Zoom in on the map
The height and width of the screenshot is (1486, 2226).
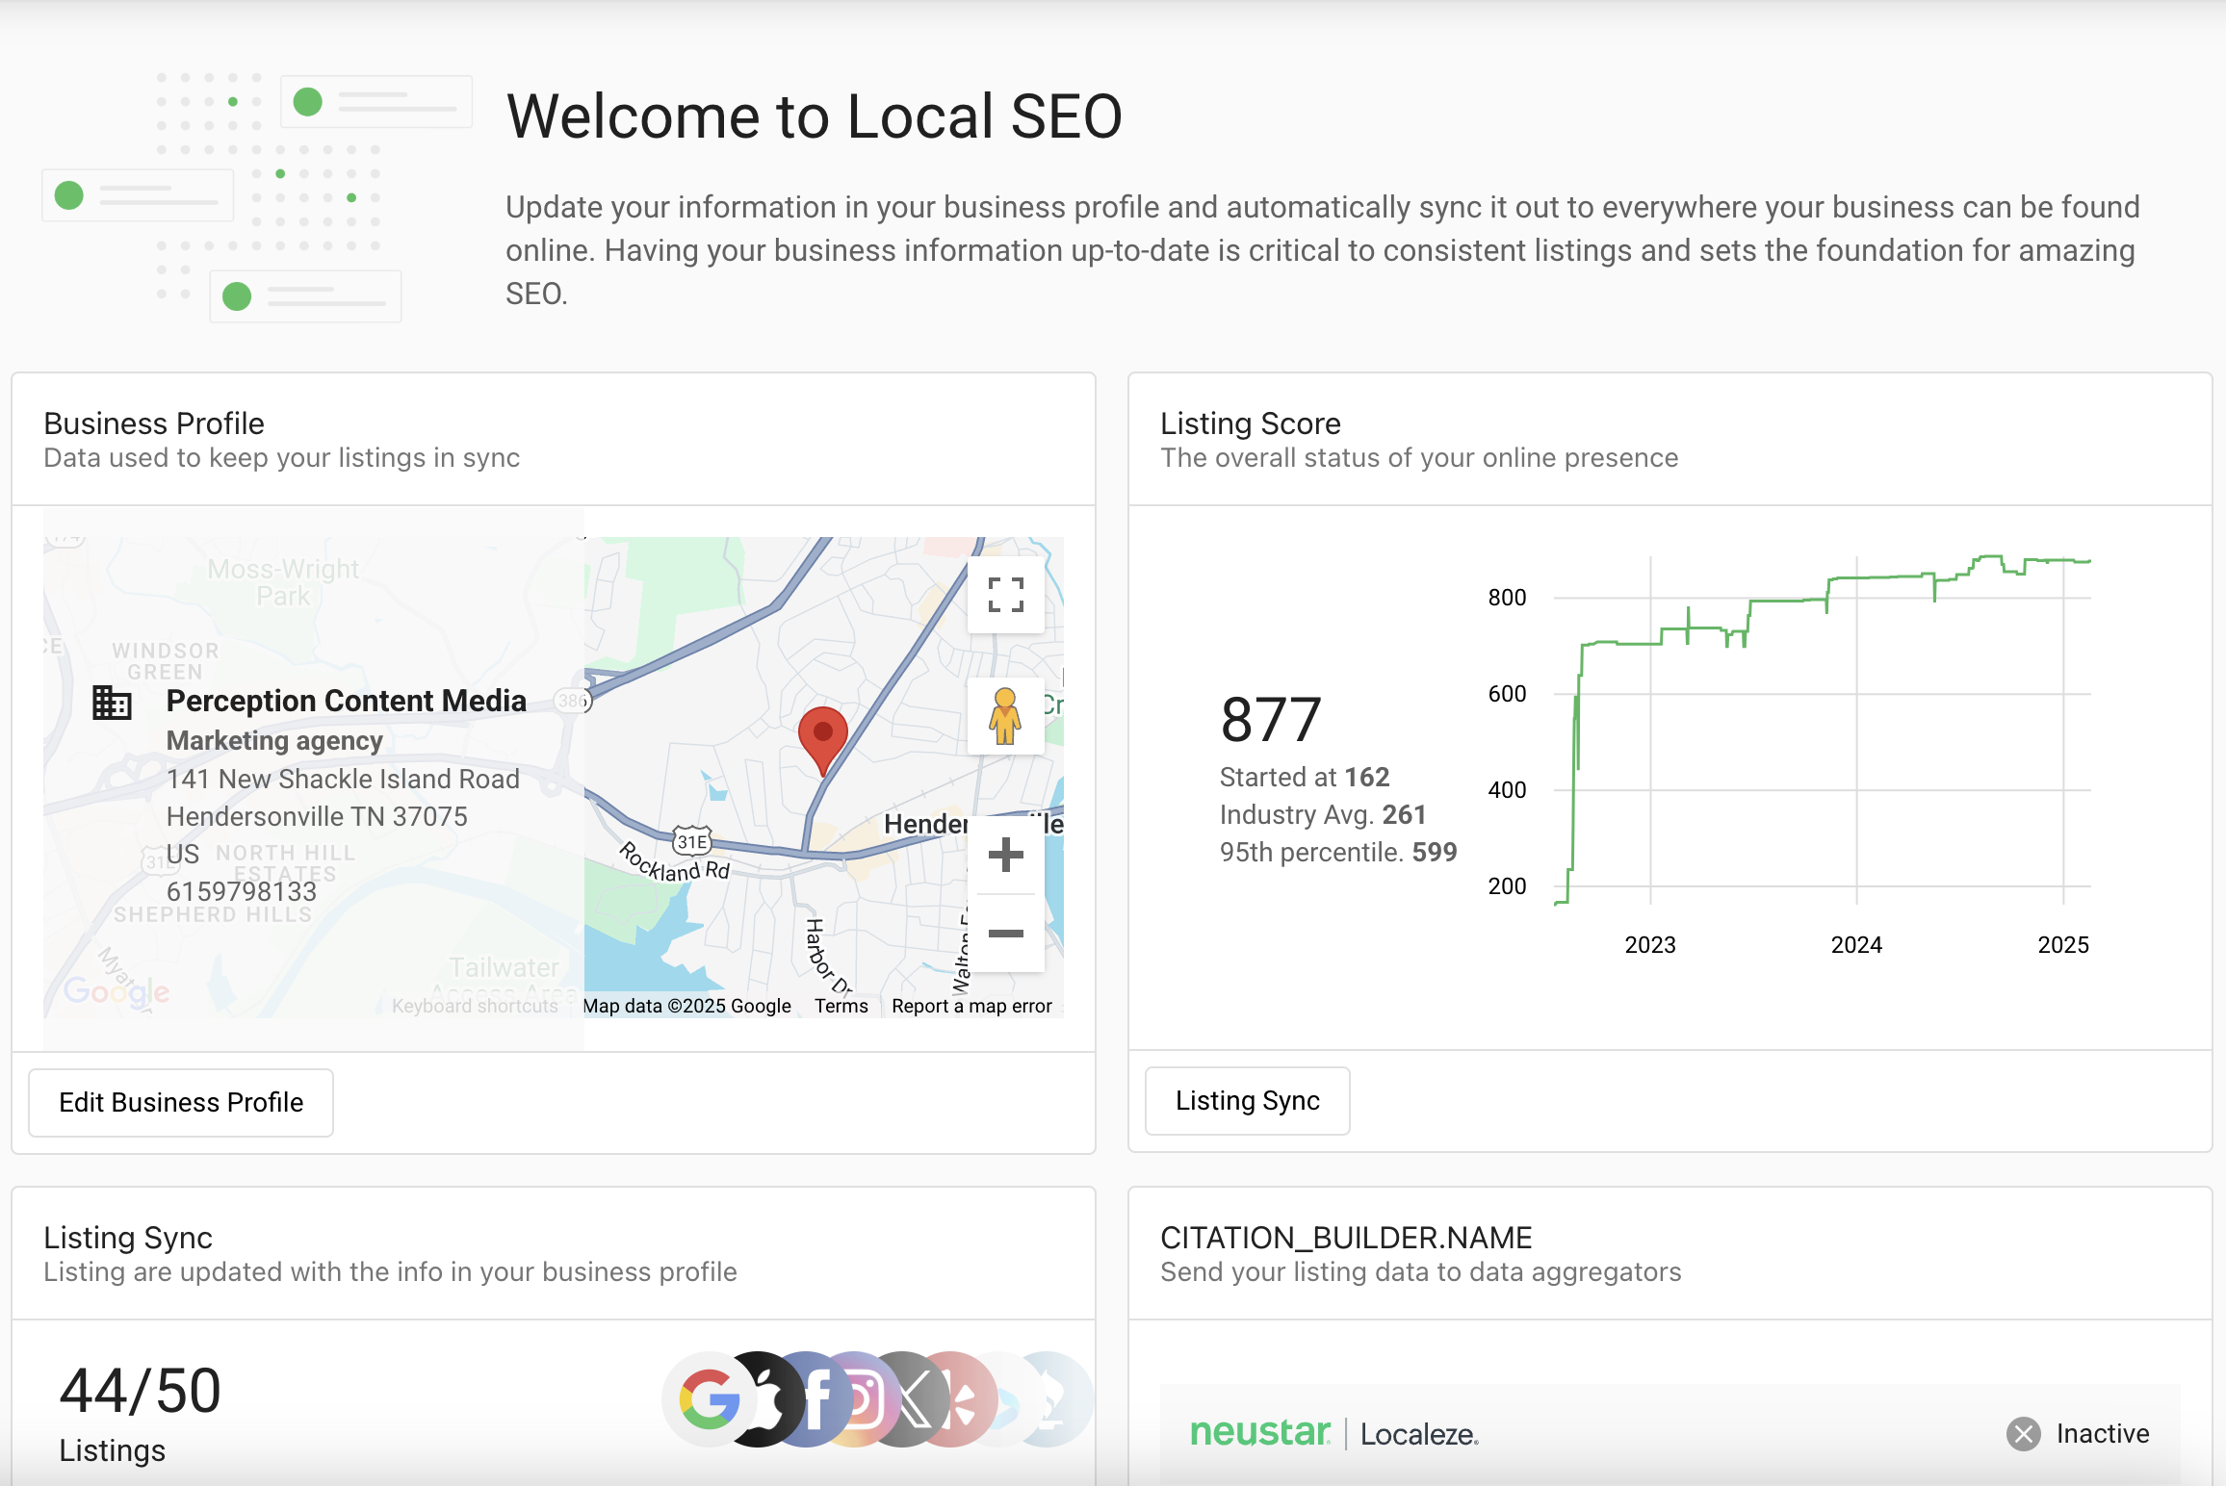[x=1005, y=855]
